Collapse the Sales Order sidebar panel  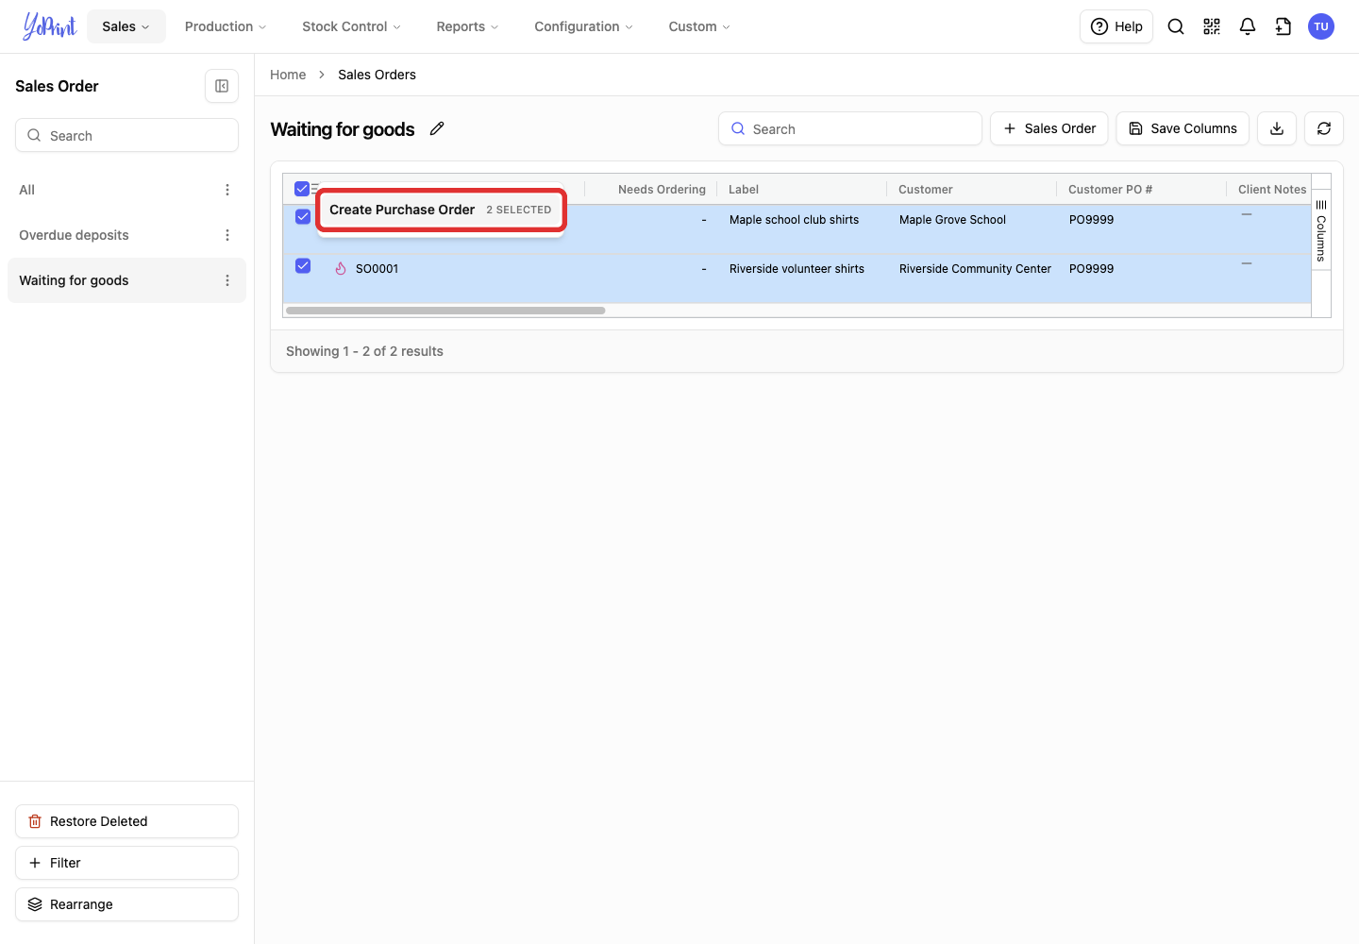[x=222, y=86]
